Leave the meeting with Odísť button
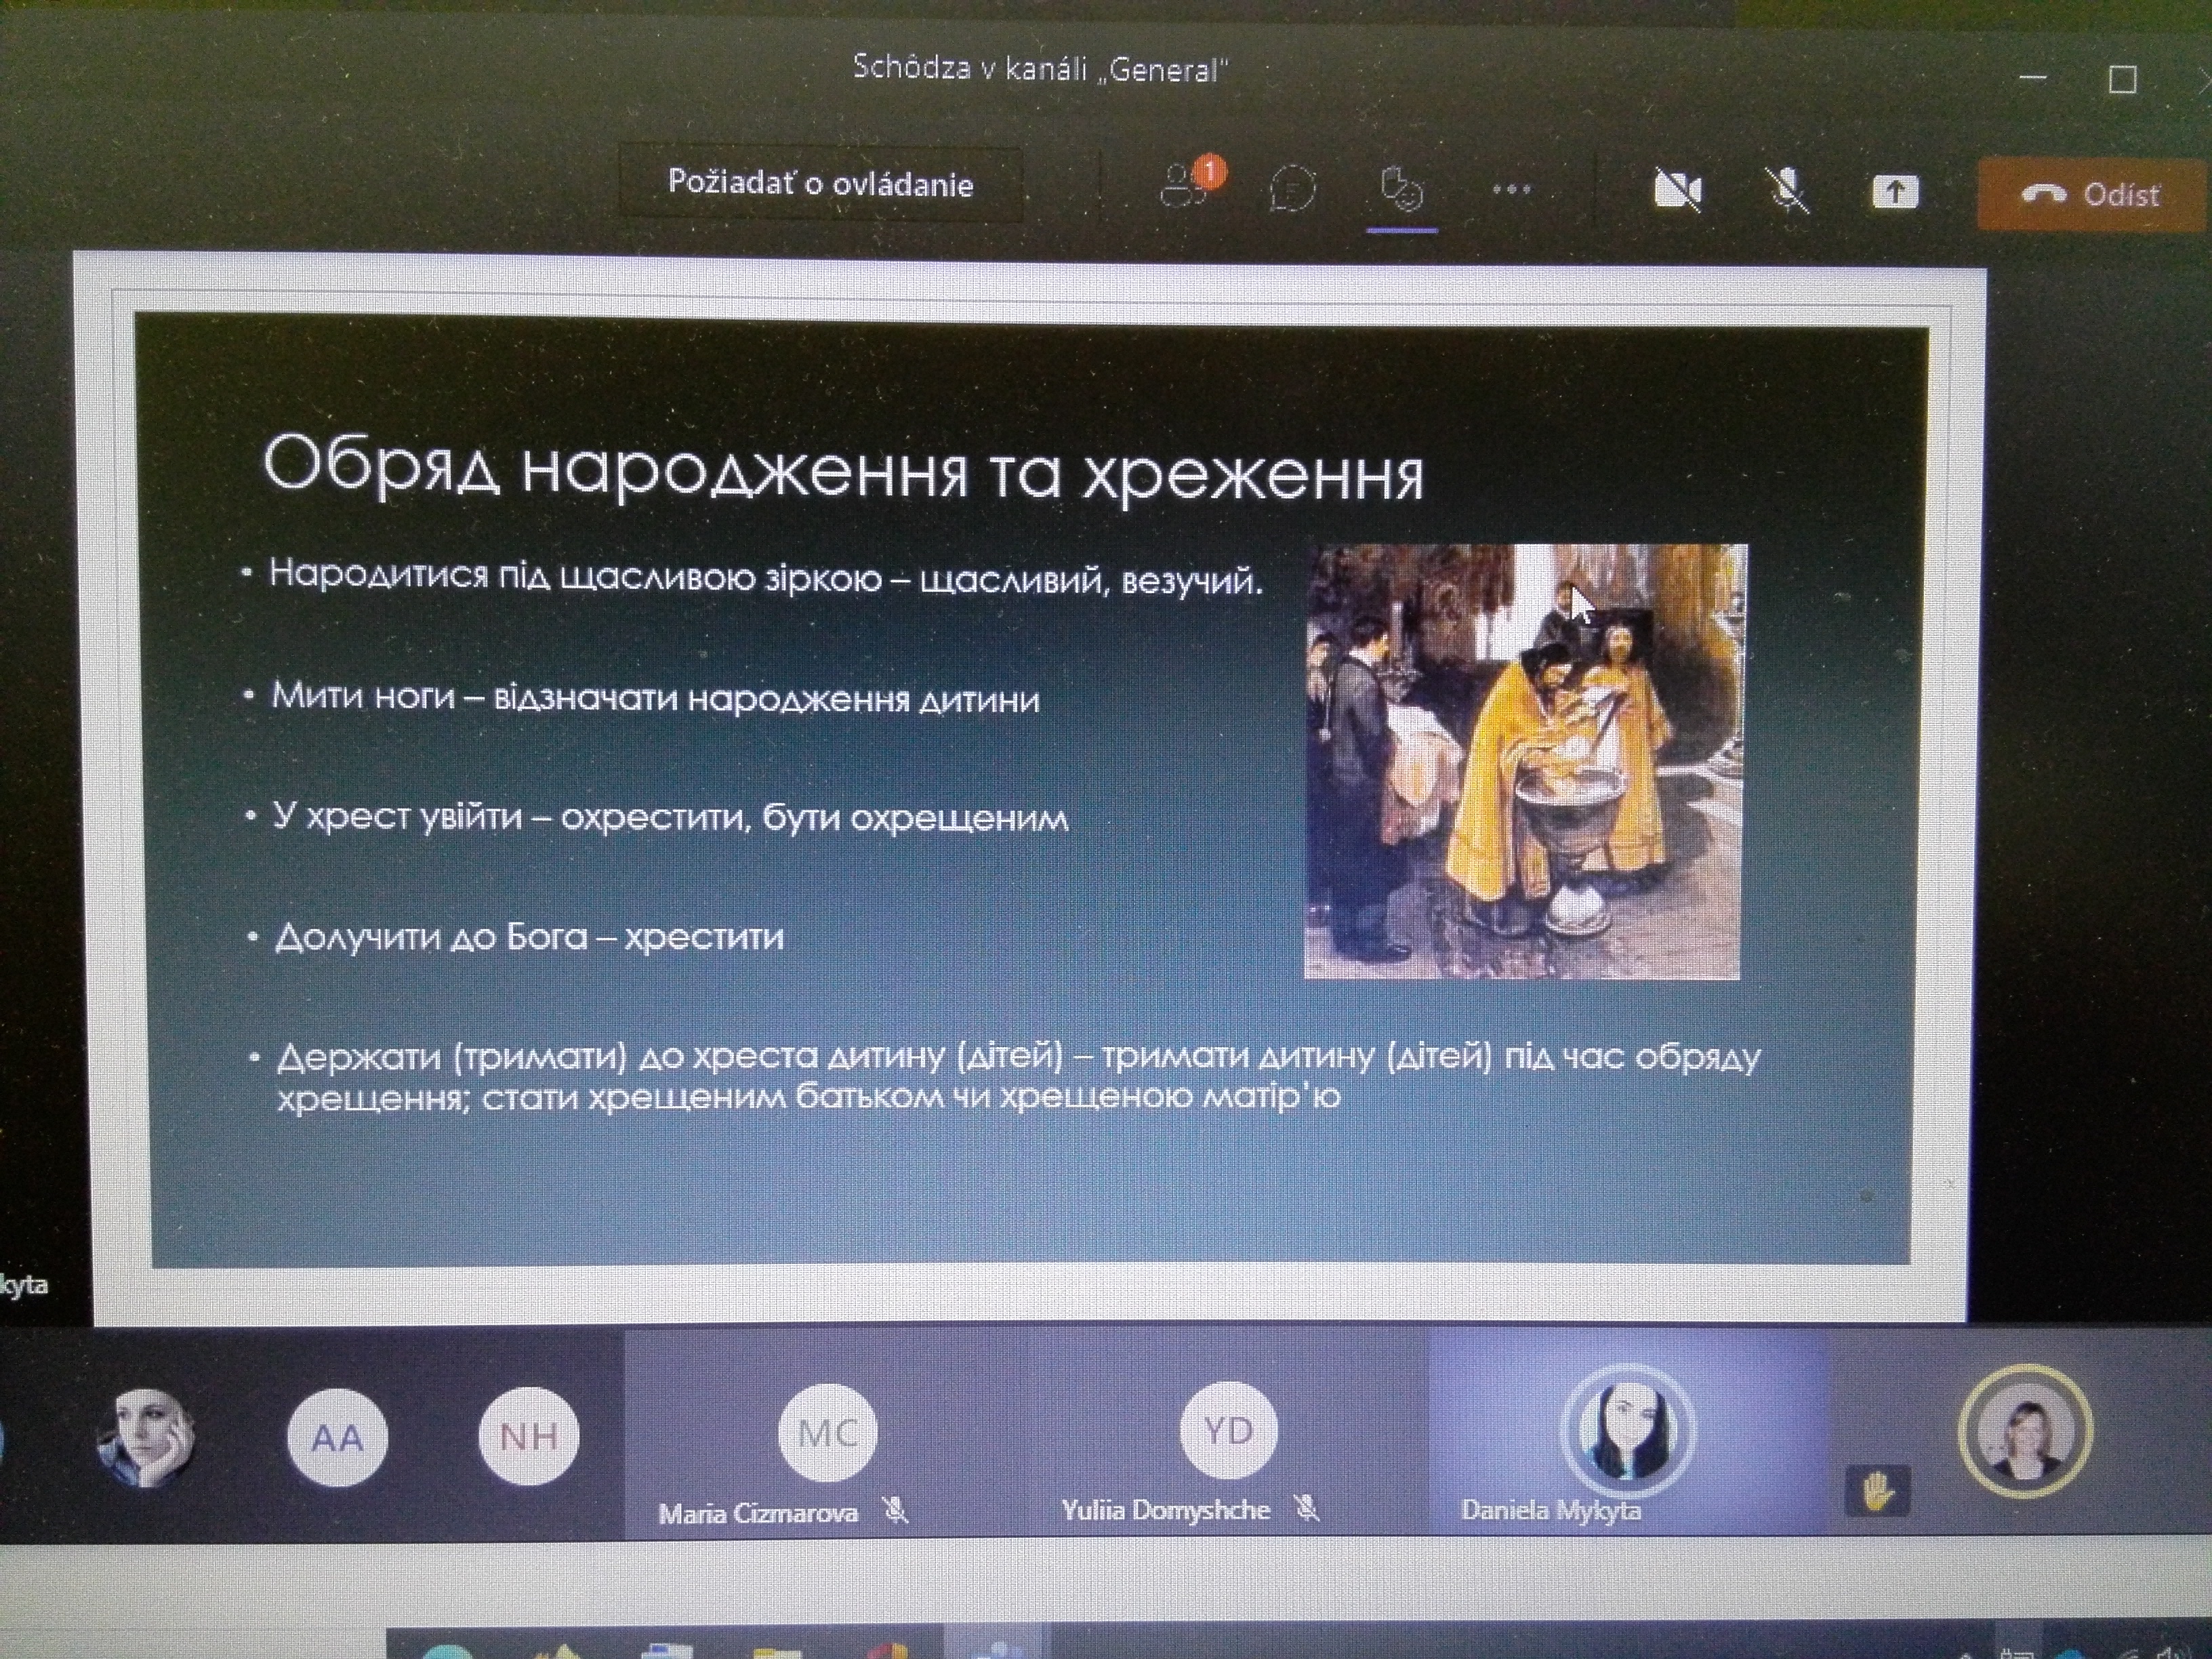 click(x=2093, y=194)
